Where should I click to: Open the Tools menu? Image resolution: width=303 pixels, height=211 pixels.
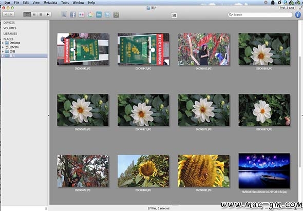coord(65,3)
